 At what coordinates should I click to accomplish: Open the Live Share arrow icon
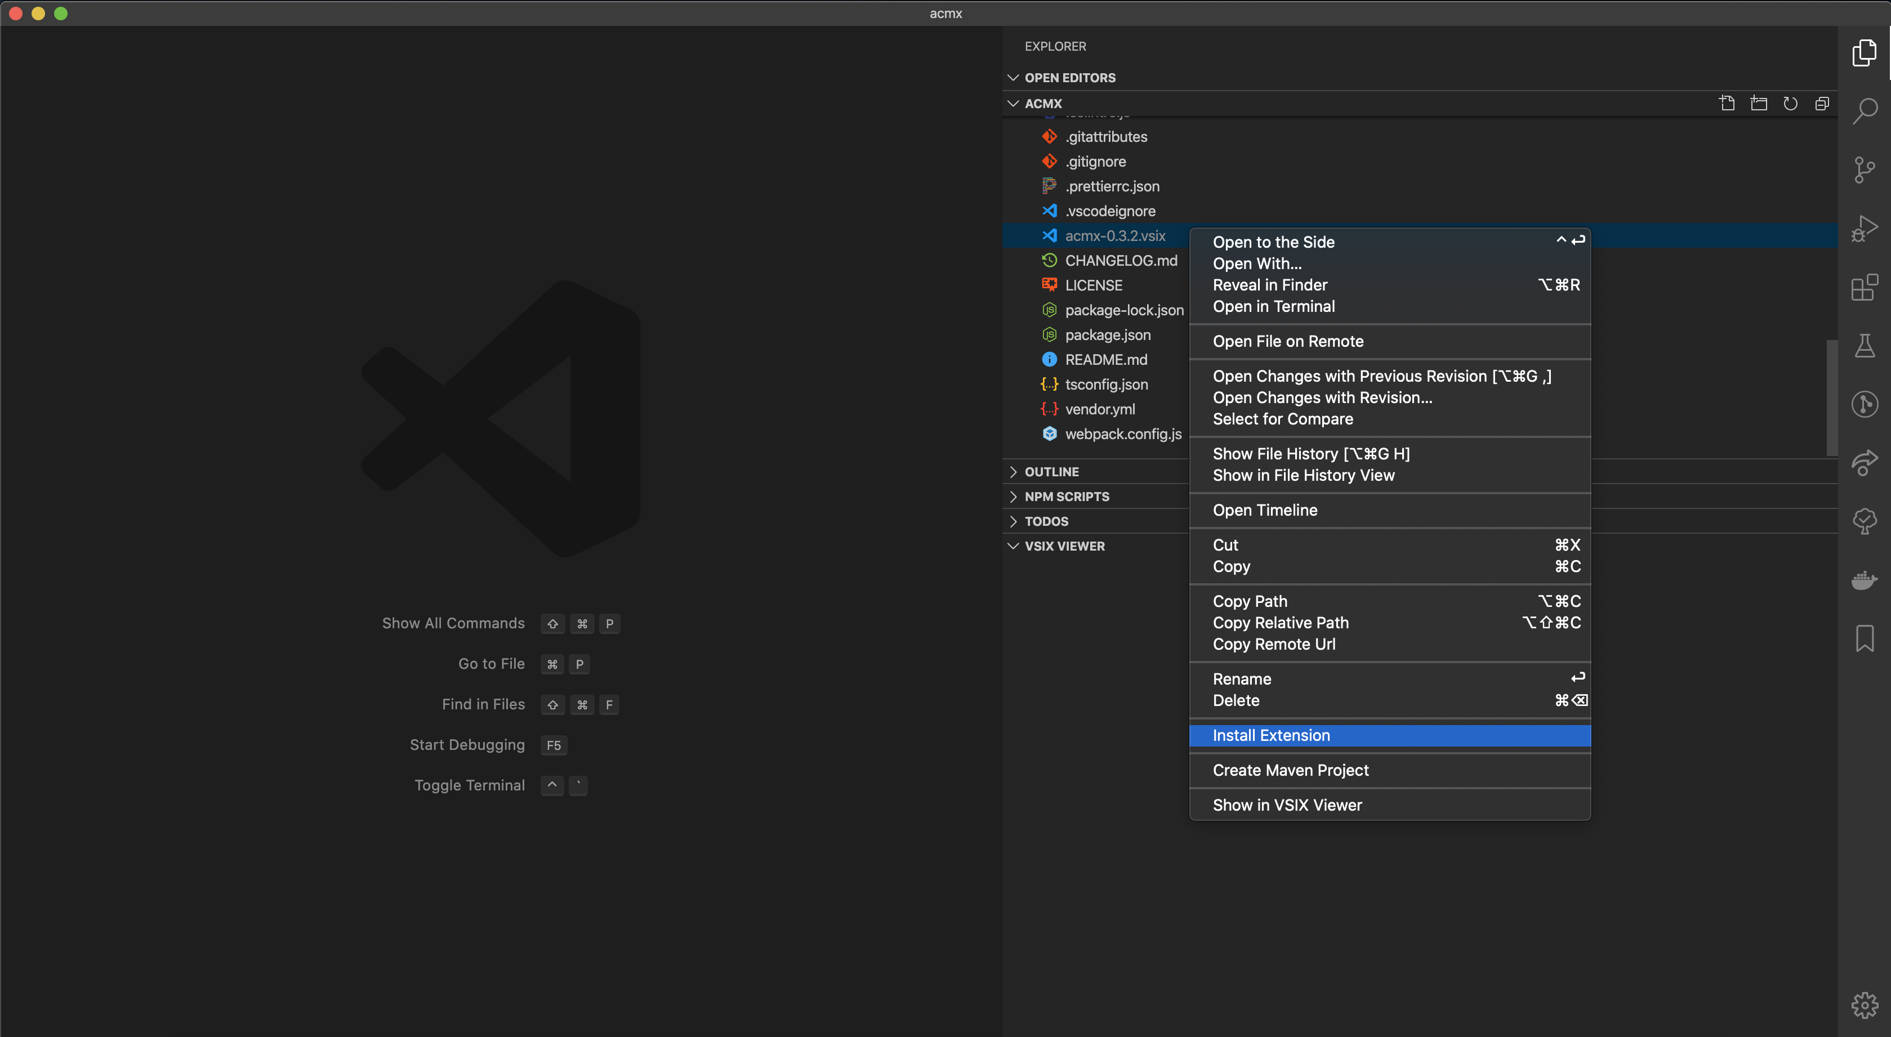pyautogui.click(x=1865, y=462)
